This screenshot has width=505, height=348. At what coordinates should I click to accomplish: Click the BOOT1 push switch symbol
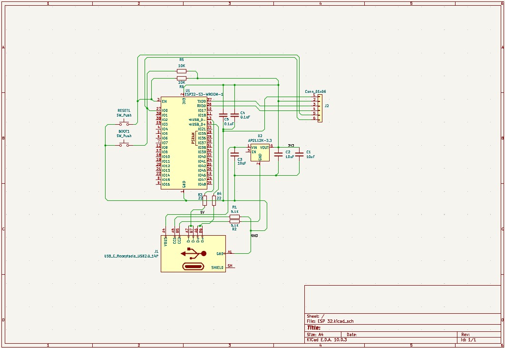pyautogui.click(x=124, y=144)
